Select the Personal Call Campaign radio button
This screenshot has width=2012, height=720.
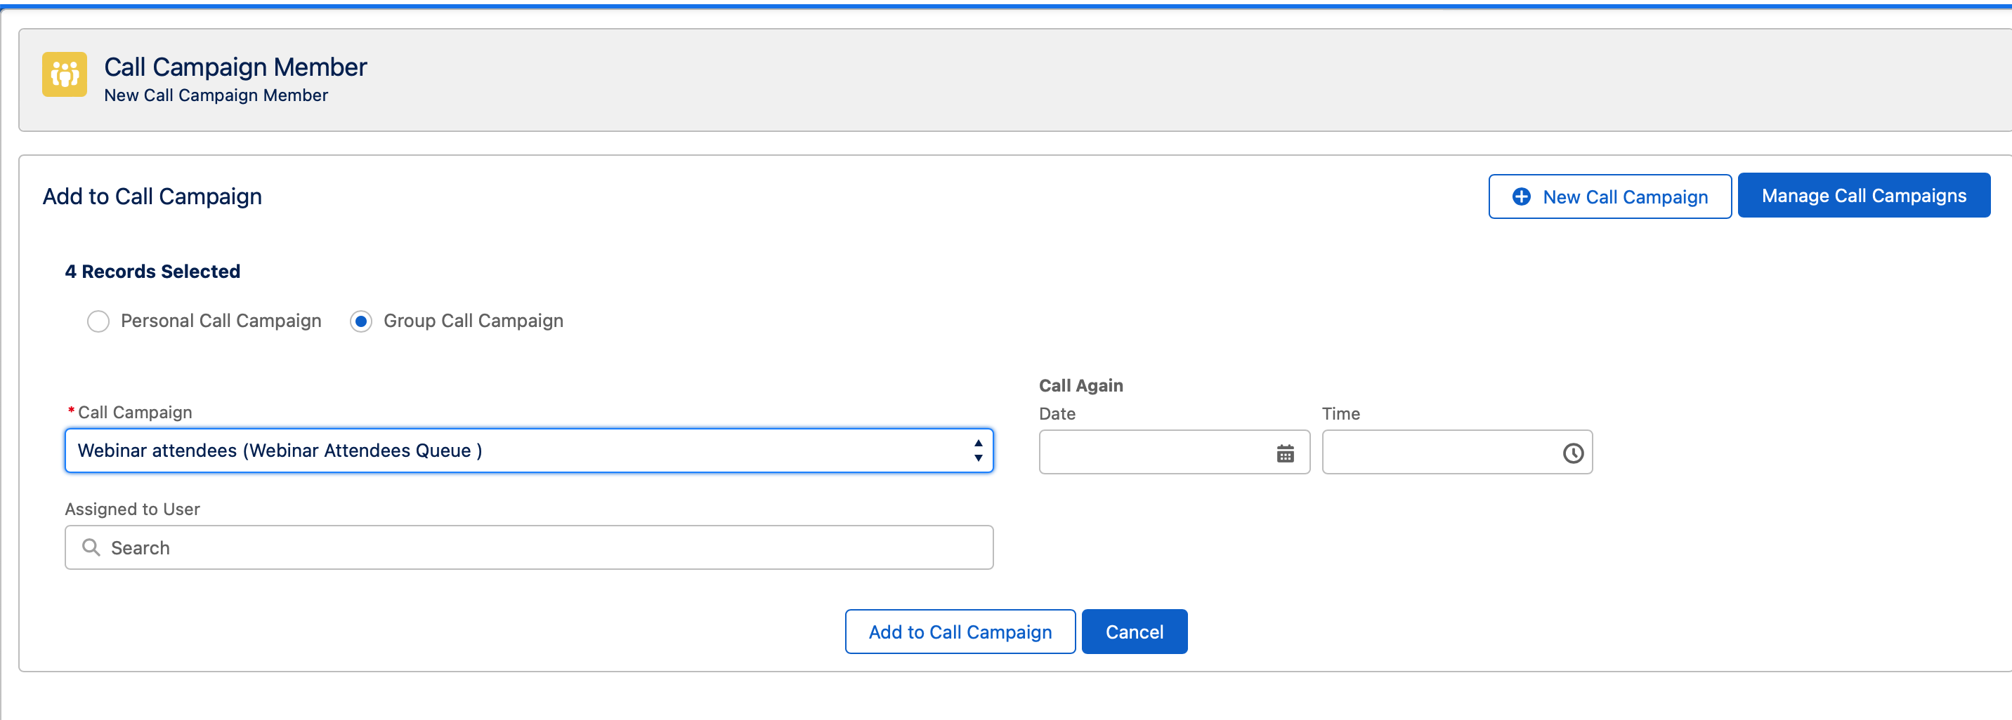coord(98,321)
